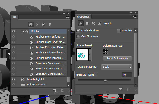The image size is (159, 104).
Task: Open Shape Preset dropdown arrow
Action: point(90,55)
